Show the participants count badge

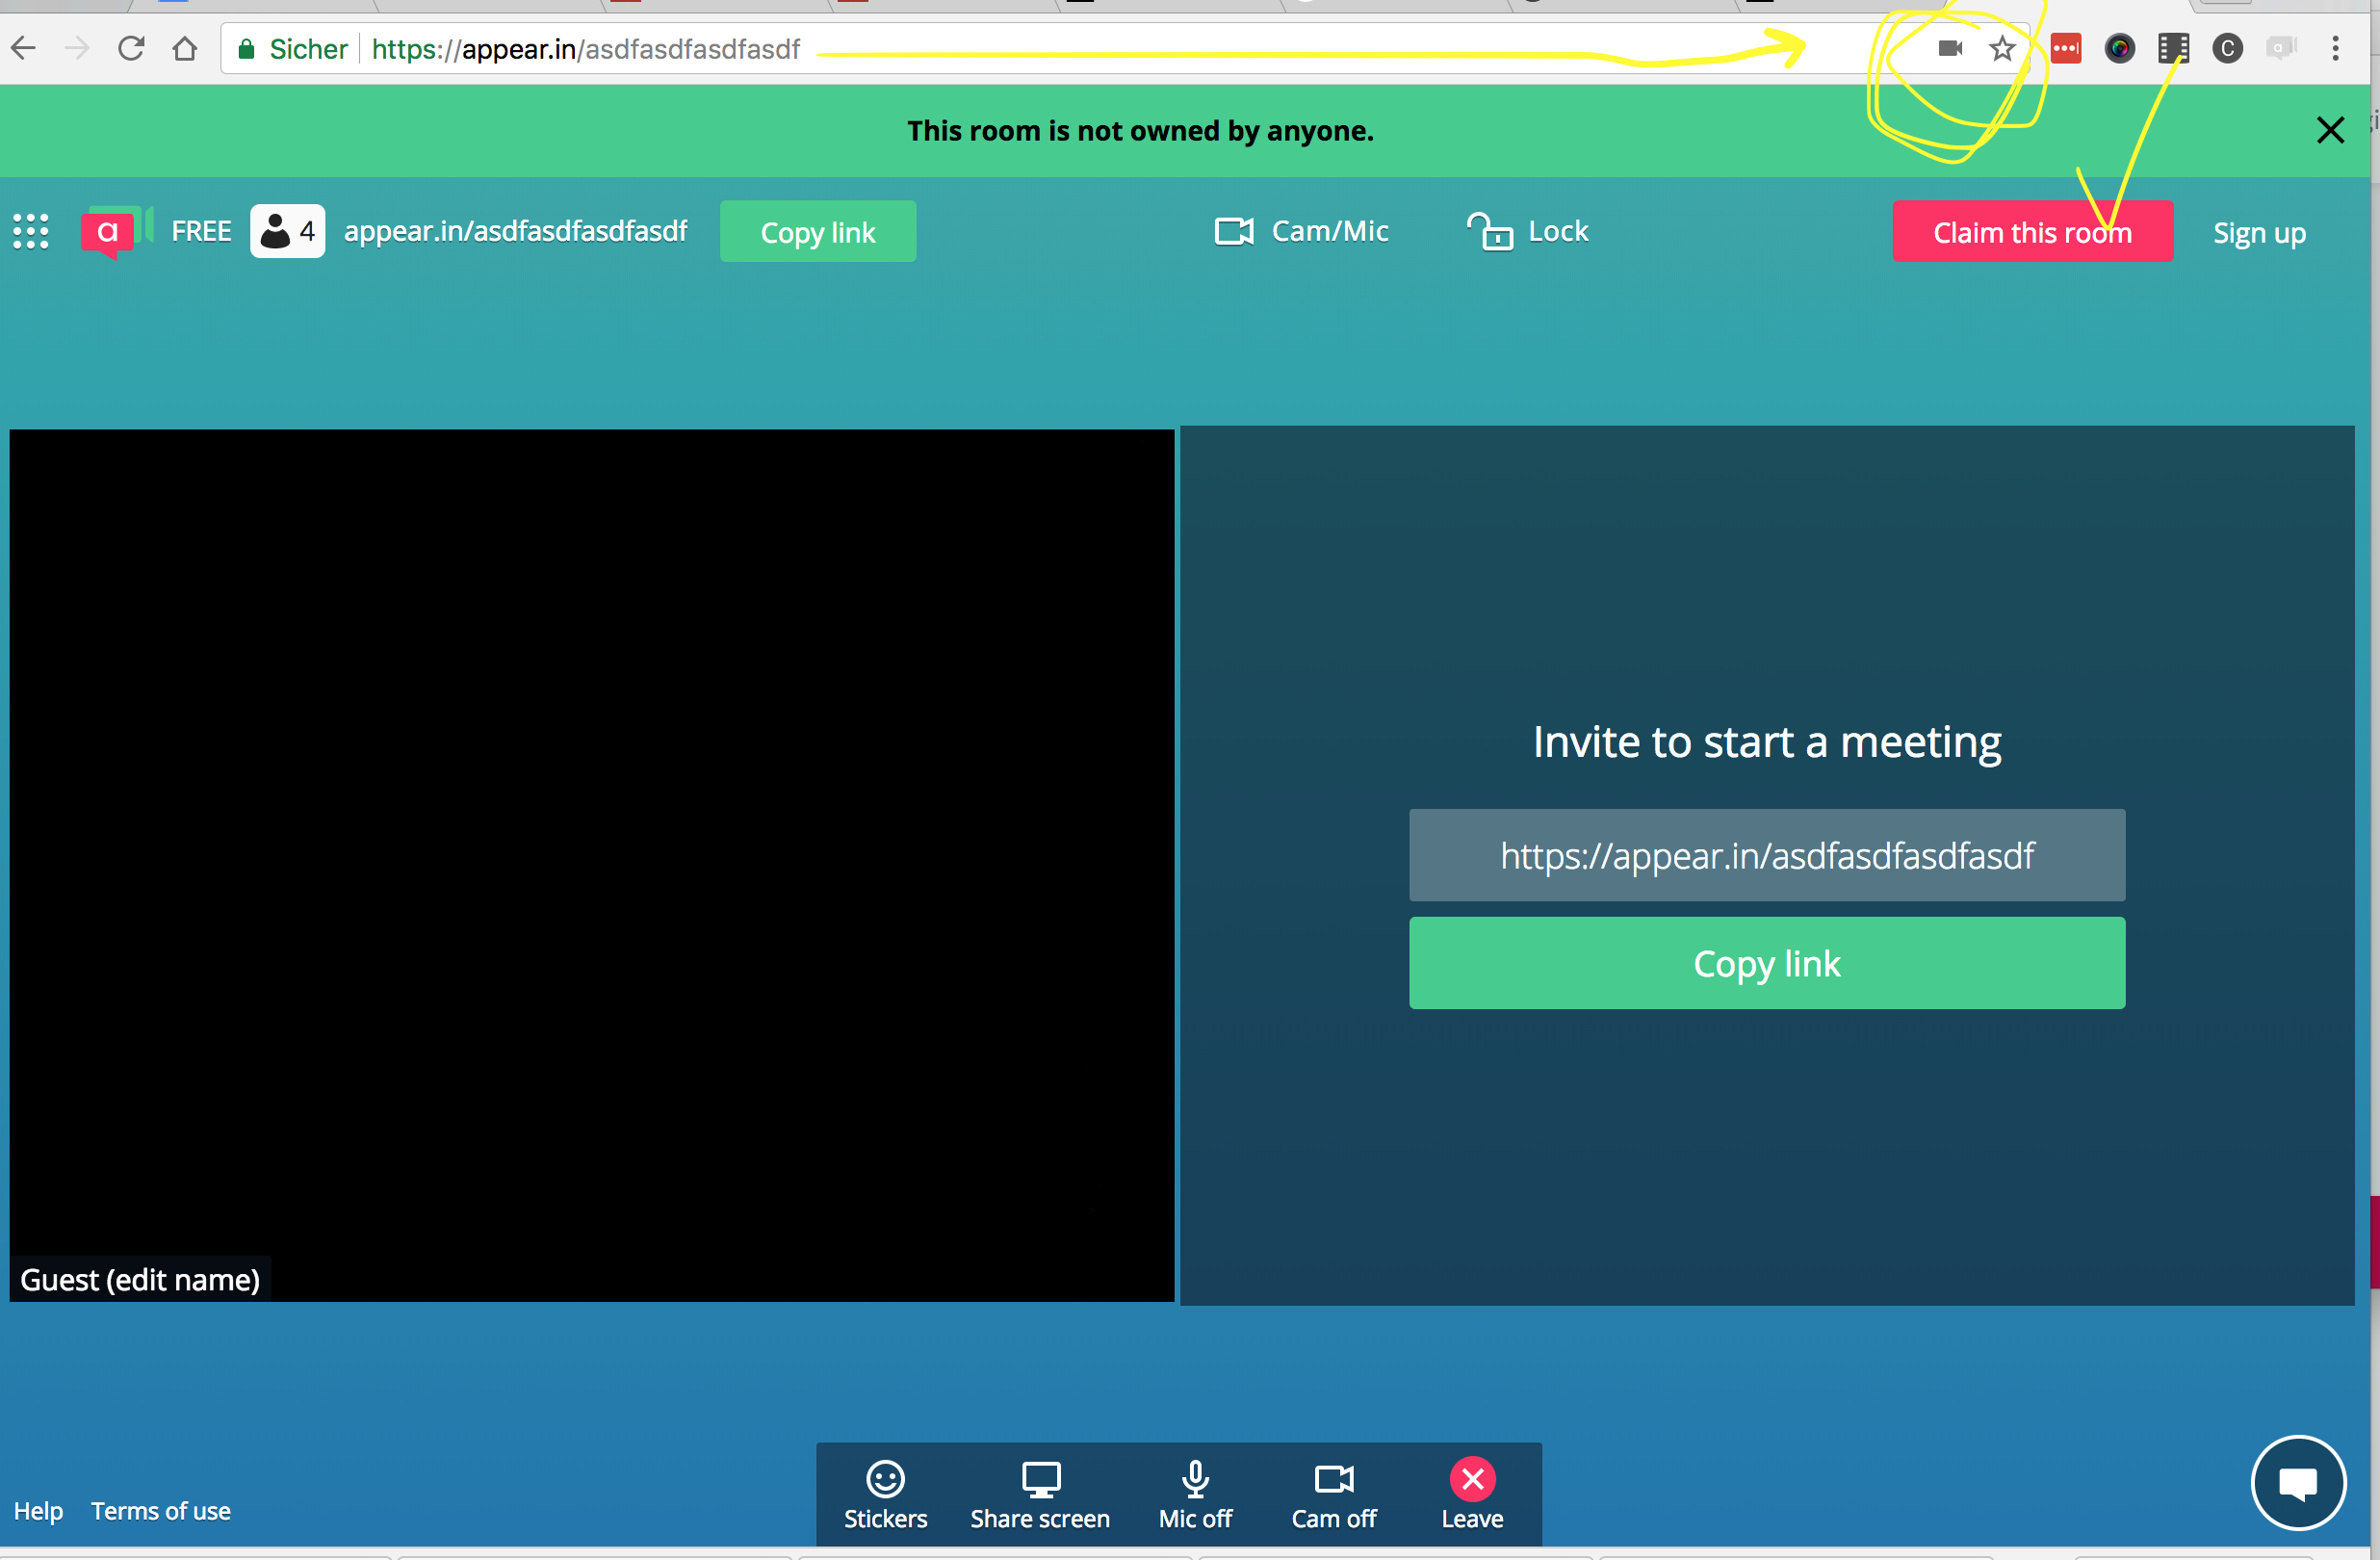[x=288, y=231]
